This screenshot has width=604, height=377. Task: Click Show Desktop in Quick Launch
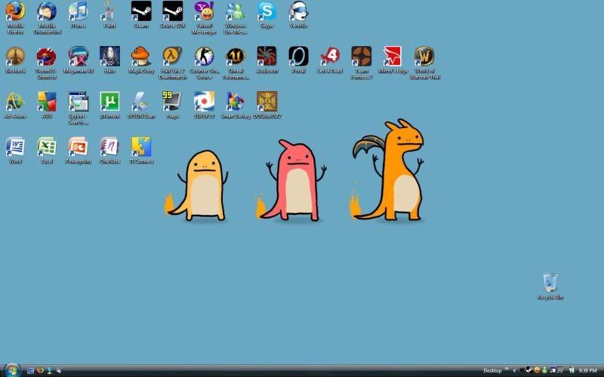[30, 371]
